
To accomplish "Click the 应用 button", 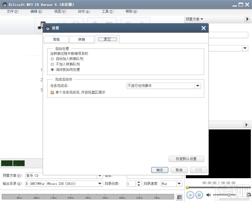I will click(198, 170).
